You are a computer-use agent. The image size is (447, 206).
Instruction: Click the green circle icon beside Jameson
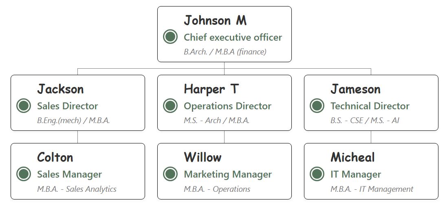(317, 106)
